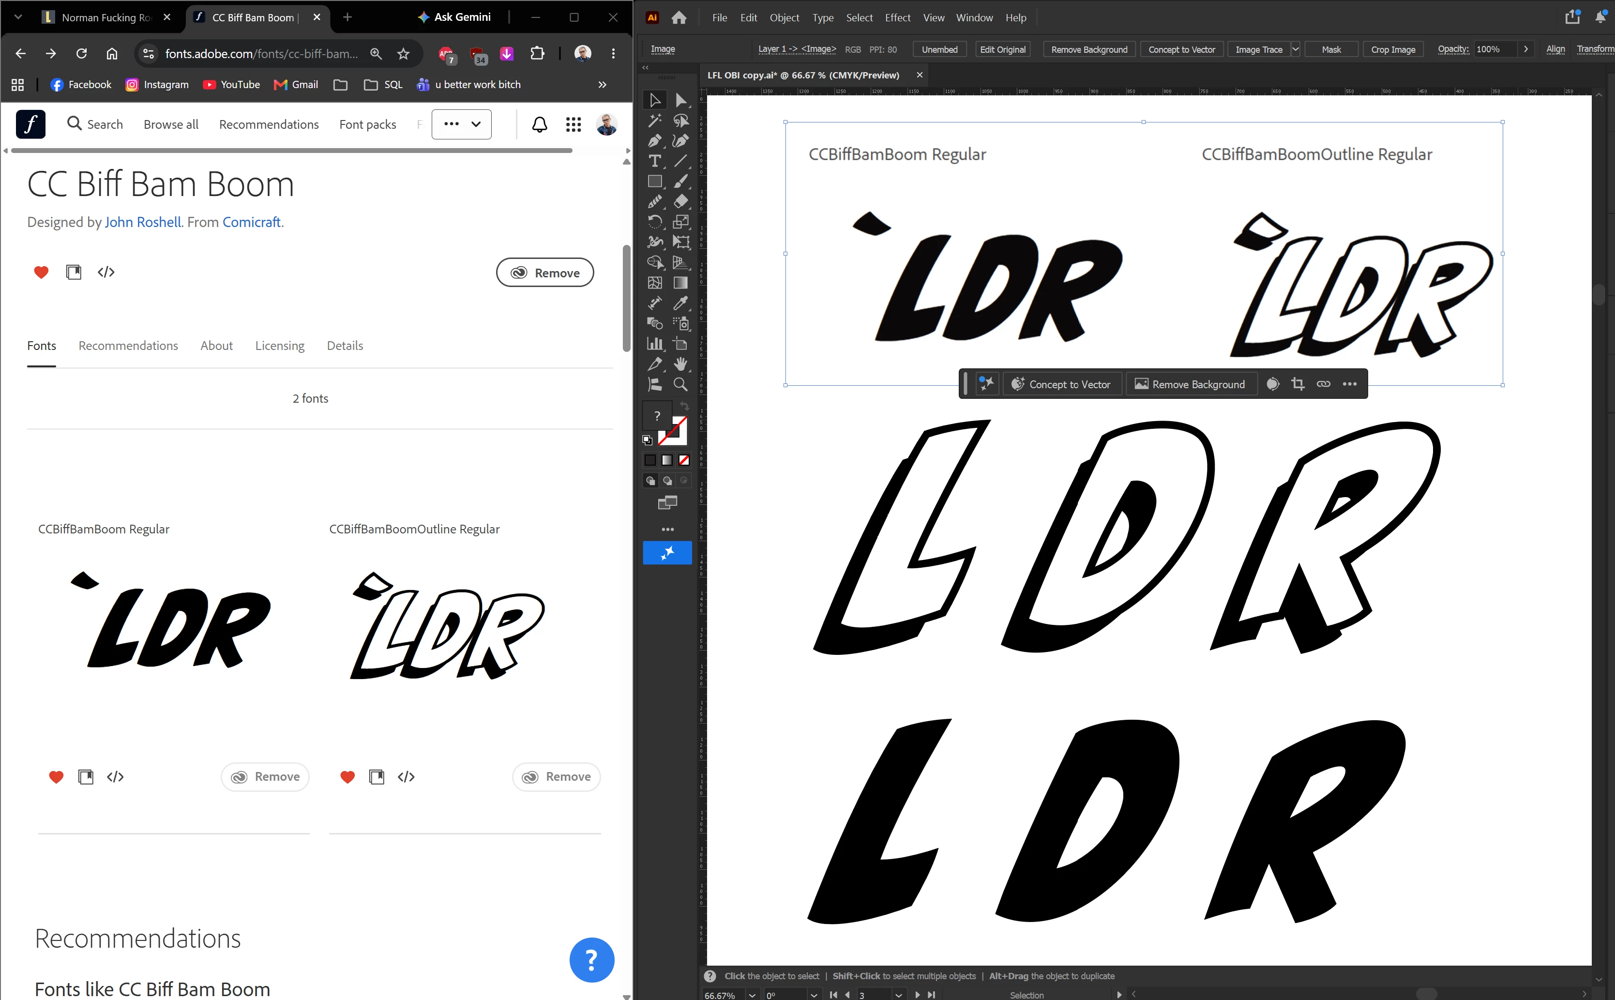Image resolution: width=1615 pixels, height=1000 pixels.
Task: Pick the Magic Wand tool
Action: click(655, 121)
